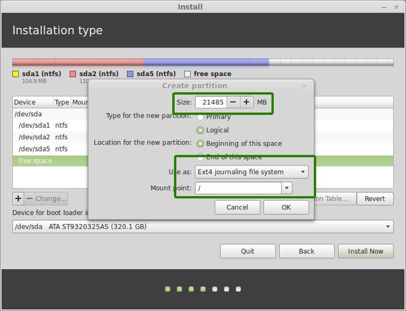The width and height of the screenshot is (406, 311).
Task: Click the Install Now button
Action: point(365,251)
